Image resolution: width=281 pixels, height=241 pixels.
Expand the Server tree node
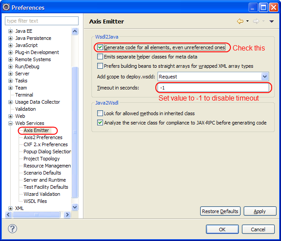[10, 74]
